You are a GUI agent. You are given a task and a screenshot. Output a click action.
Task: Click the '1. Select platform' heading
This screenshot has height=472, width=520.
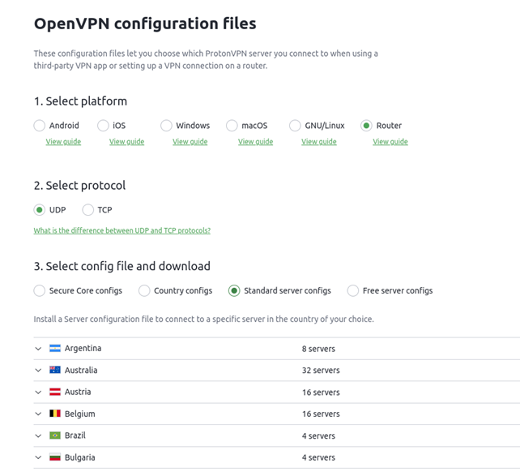(80, 101)
